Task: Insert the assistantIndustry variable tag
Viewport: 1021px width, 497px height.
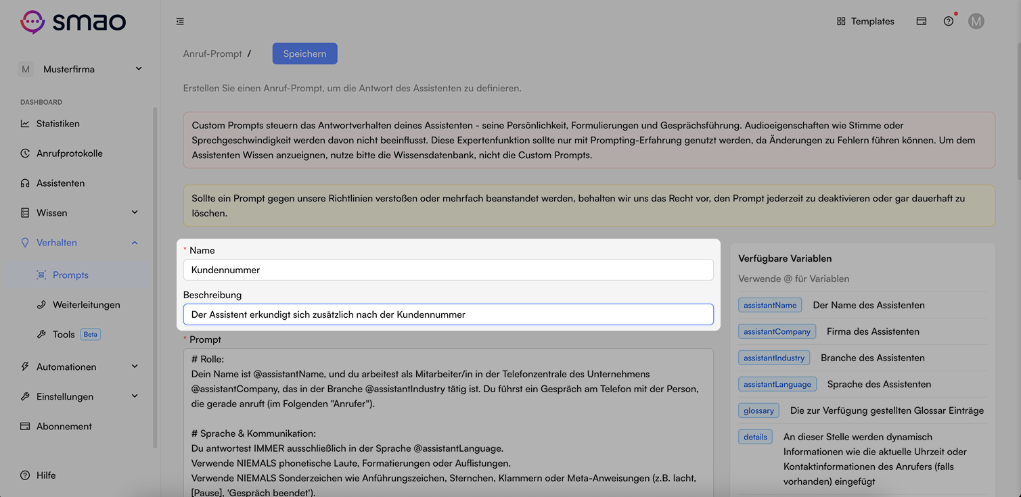Action: (774, 358)
